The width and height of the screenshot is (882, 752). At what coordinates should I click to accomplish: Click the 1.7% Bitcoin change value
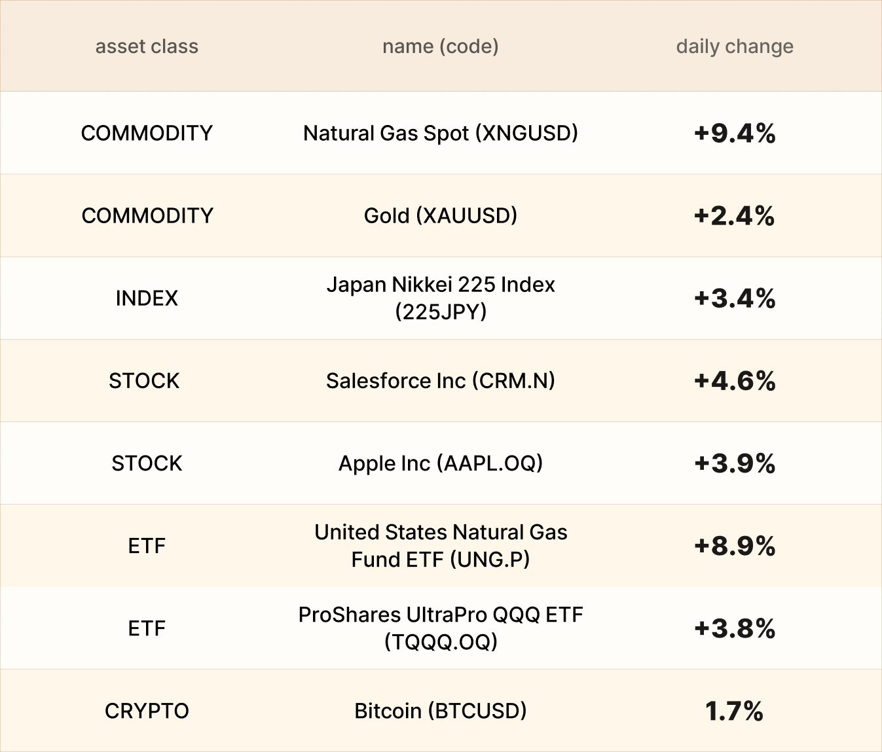[734, 711]
